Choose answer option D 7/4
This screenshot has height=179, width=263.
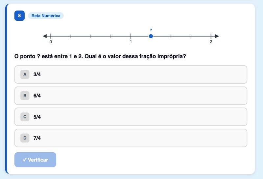point(131,138)
